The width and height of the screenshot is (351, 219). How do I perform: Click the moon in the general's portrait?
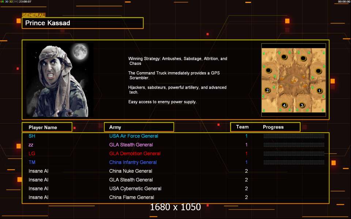[x=80, y=51]
